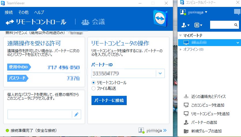The image size is (241, 137).
Task: Collapse the マイパートナ group
Action: [180, 36]
